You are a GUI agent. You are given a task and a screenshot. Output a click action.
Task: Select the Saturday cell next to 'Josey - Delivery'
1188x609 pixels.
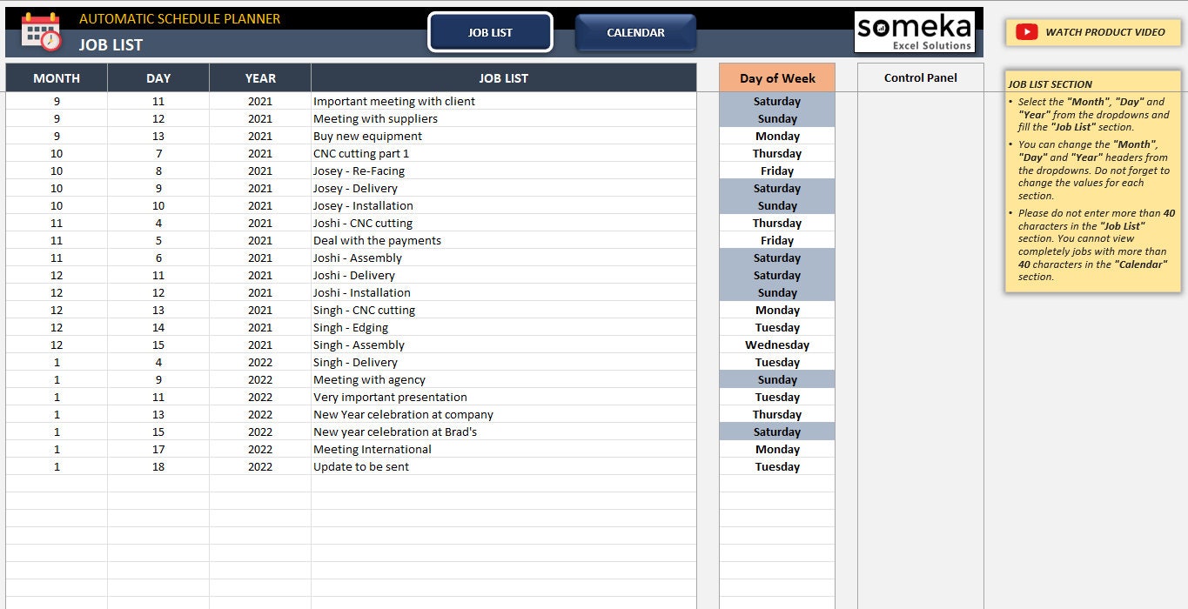775,188
